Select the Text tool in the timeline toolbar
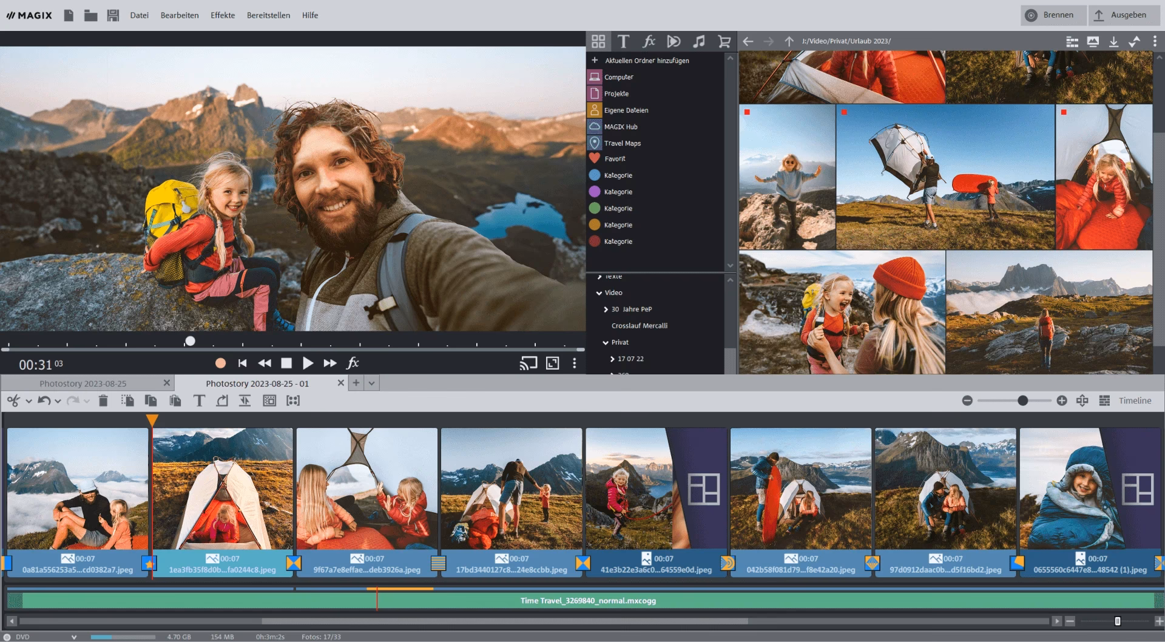 199,400
